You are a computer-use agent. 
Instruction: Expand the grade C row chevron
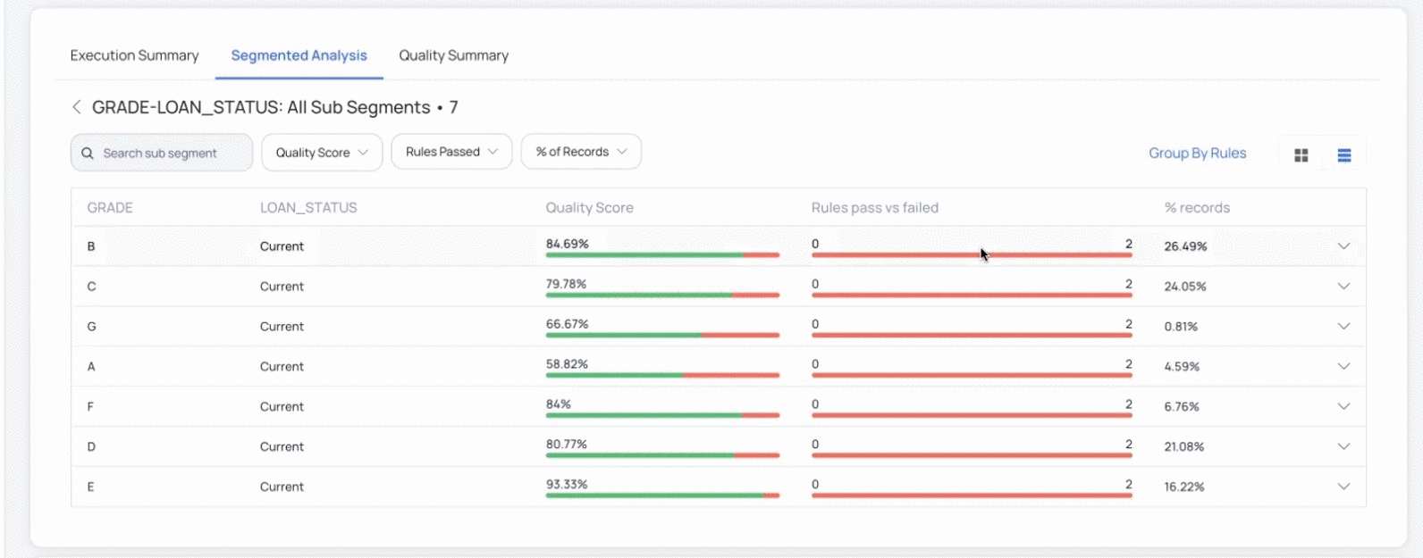tap(1343, 287)
